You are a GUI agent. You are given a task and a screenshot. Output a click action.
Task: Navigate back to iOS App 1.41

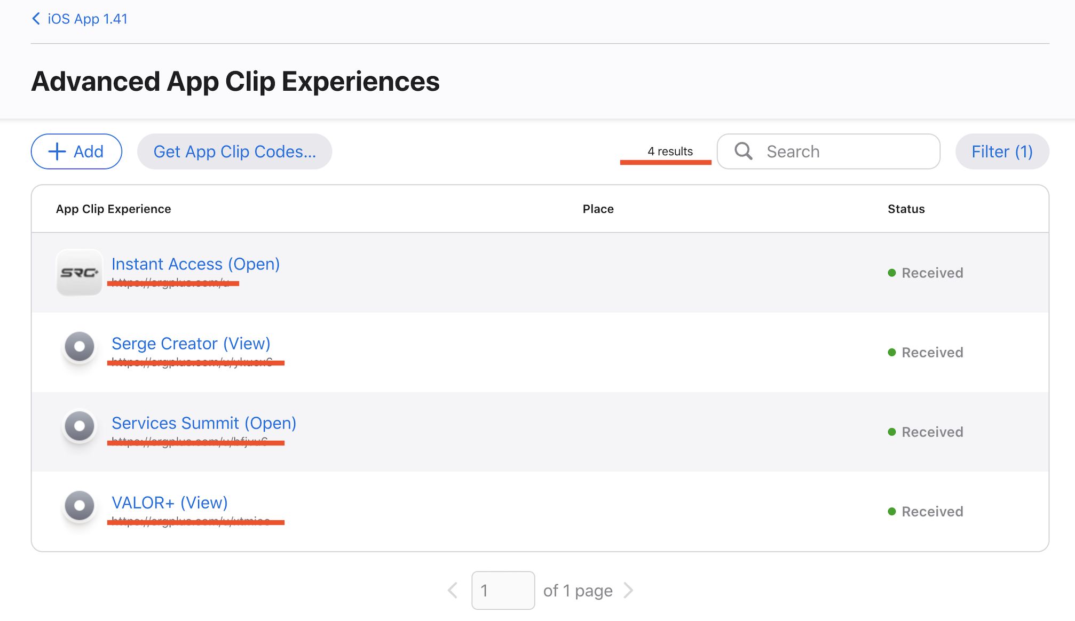click(88, 19)
